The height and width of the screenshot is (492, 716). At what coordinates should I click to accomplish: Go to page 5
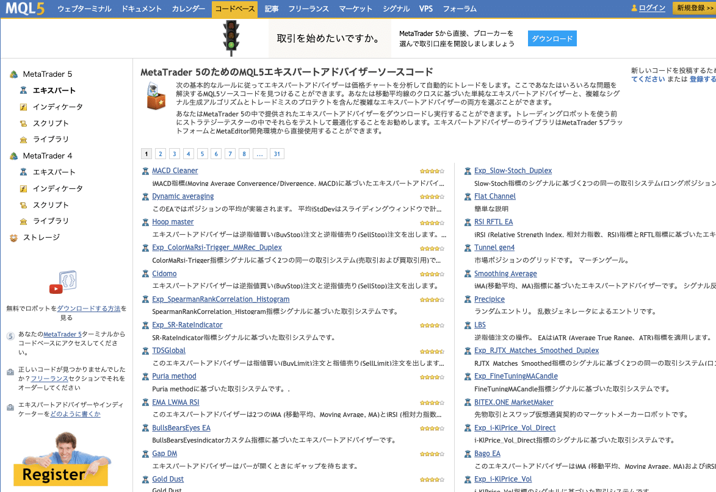(202, 154)
